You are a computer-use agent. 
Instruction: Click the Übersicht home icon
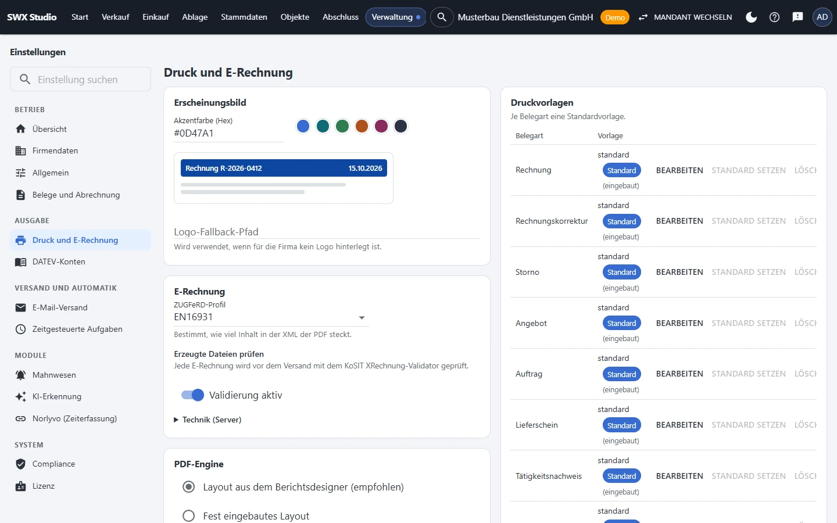[21, 129]
